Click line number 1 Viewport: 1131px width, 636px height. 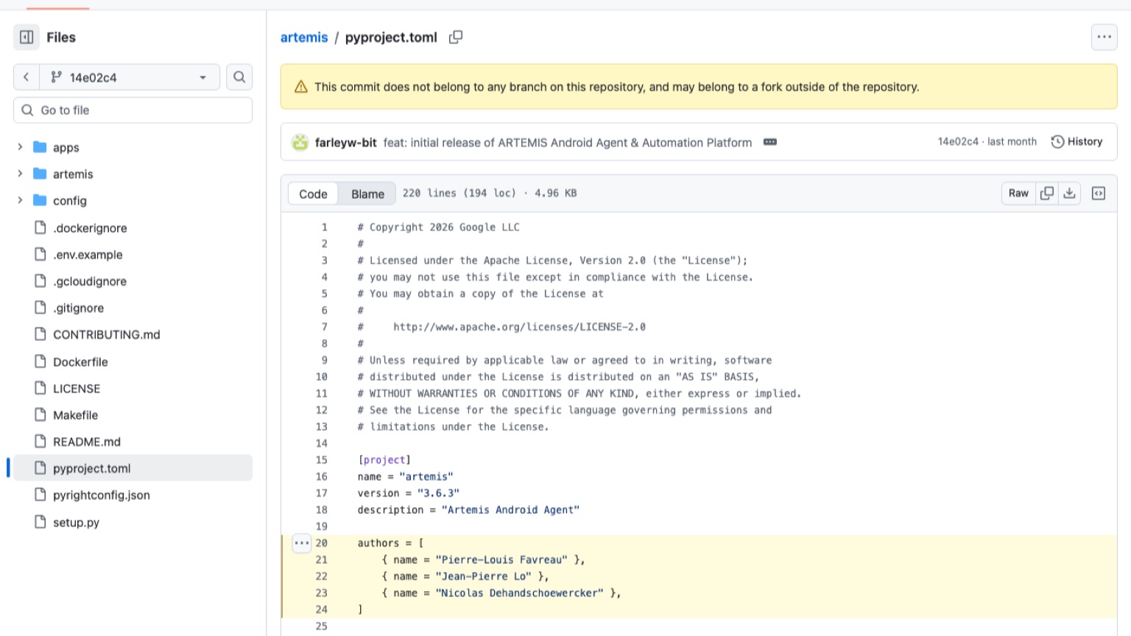pos(324,227)
